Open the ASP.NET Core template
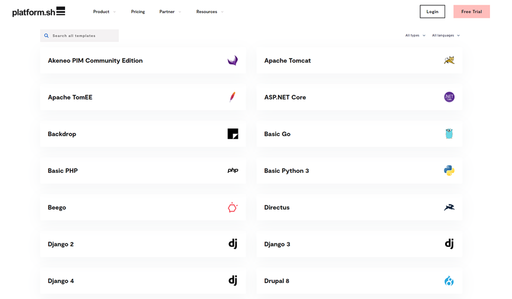 [x=359, y=97]
